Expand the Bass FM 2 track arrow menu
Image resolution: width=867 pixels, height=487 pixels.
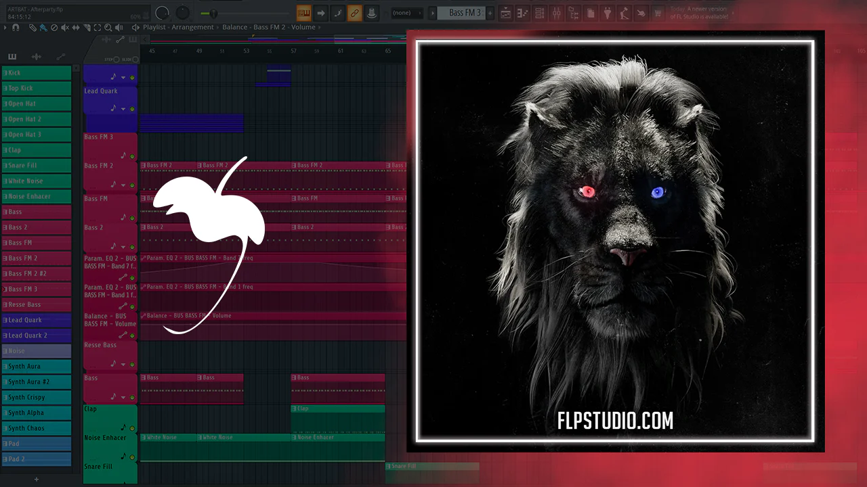click(x=123, y=185)
